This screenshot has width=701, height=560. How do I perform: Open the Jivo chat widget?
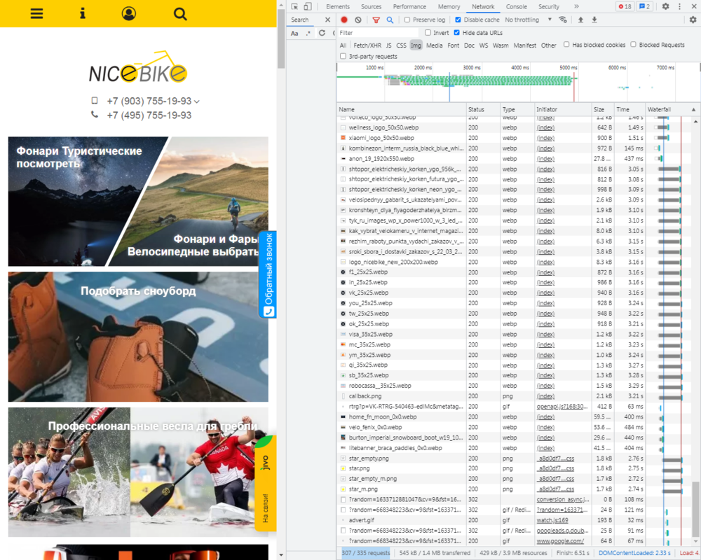click(x=266, y=483)
